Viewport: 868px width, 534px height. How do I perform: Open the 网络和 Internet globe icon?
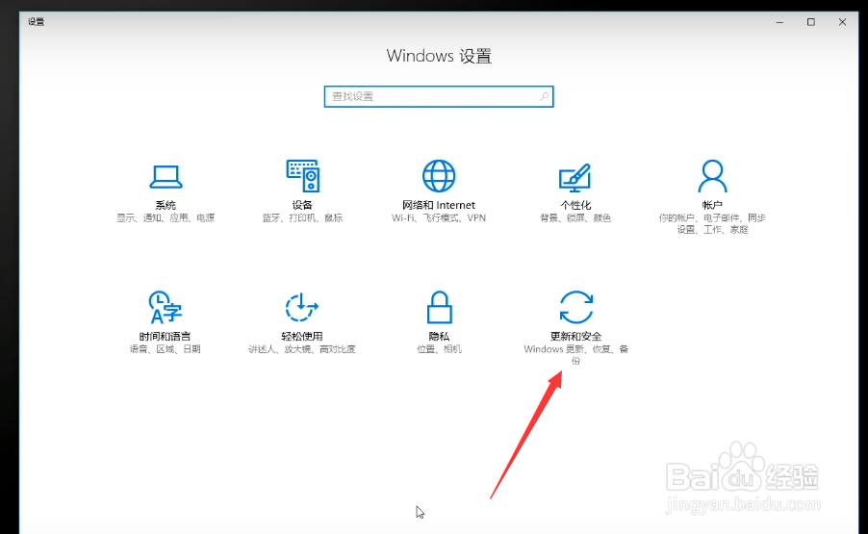point(439,176)
